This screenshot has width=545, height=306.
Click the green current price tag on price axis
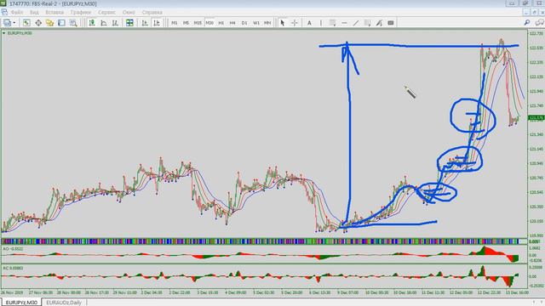click(536, 118)
